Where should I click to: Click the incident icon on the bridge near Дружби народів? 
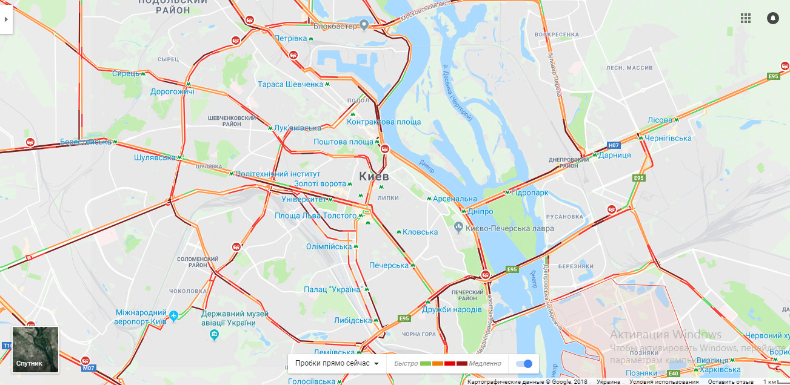coord(486,275)
